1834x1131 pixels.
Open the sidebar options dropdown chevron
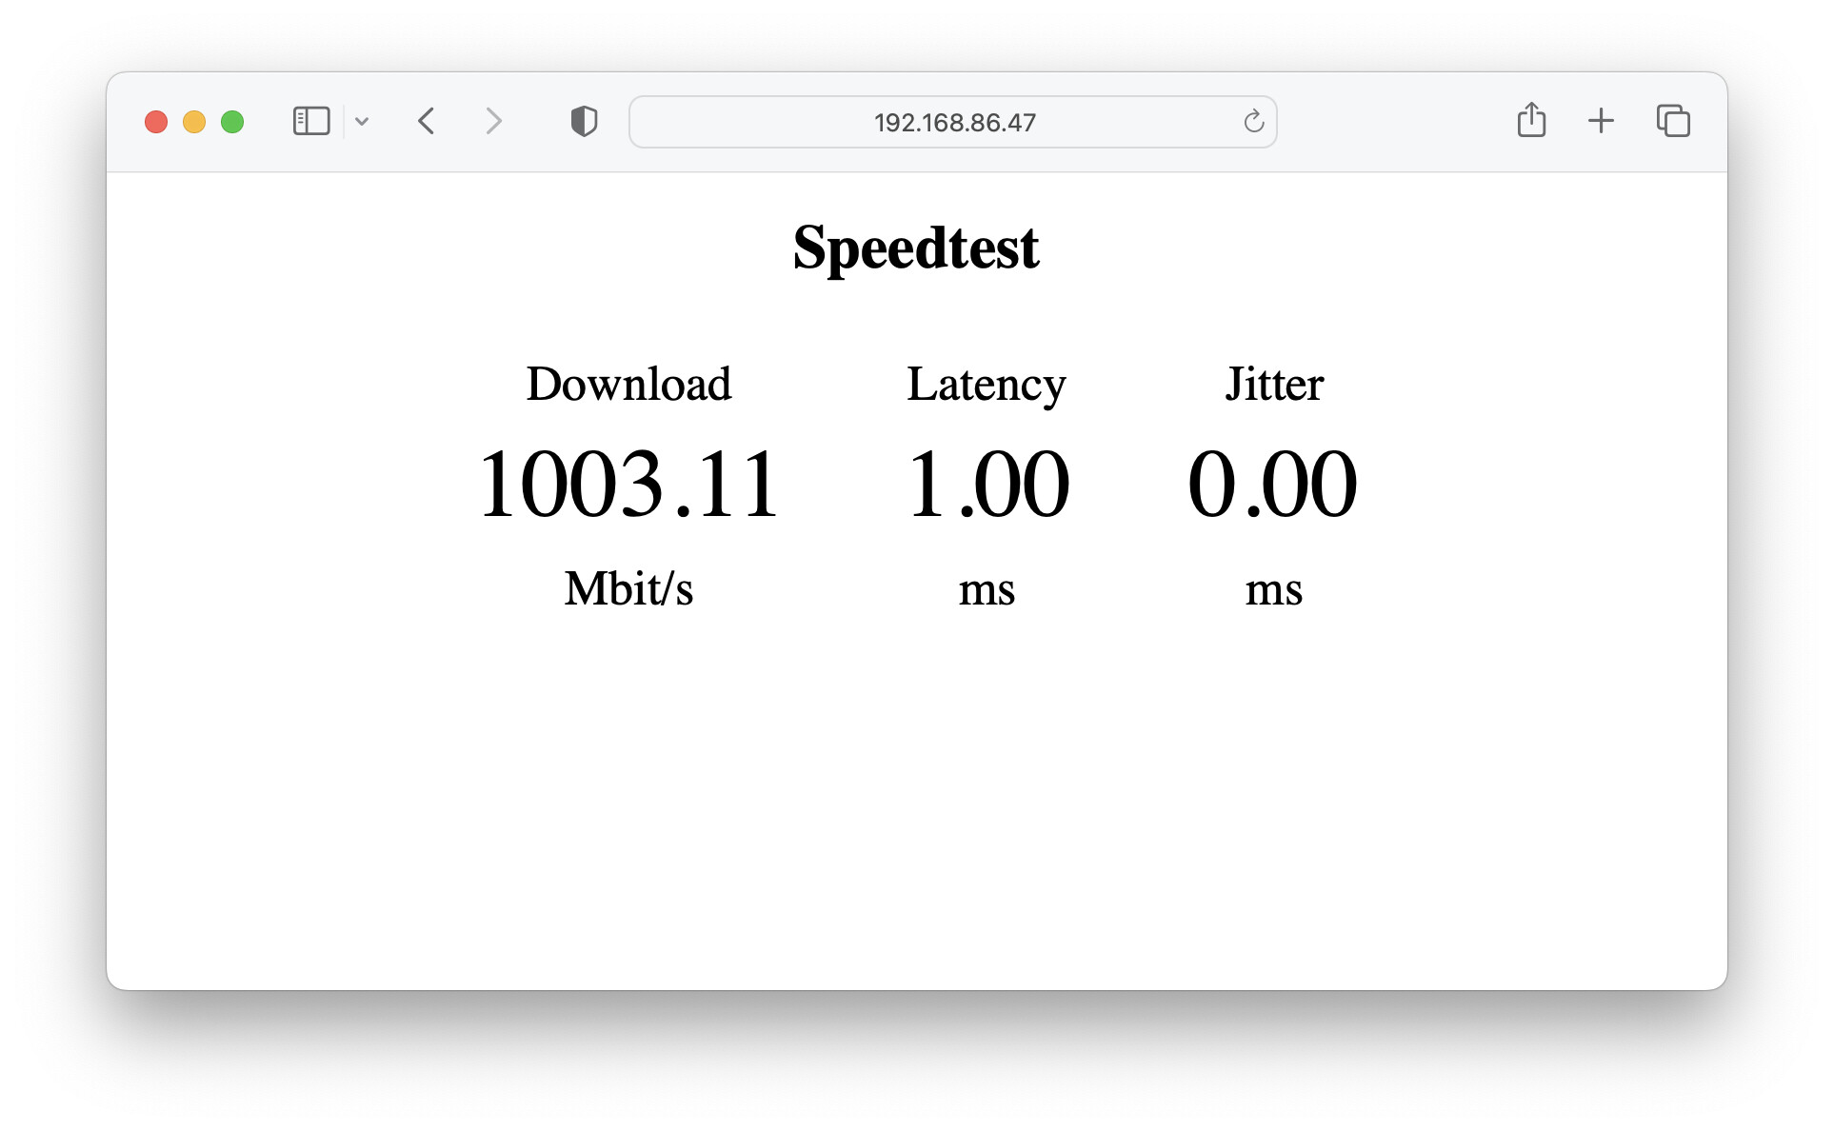[362, 122]
